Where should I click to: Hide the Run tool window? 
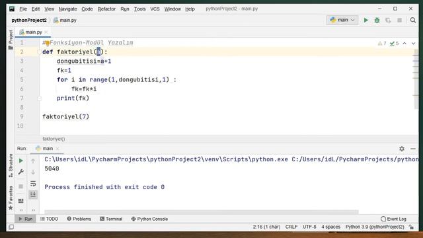pyautogui.click(x=412, y=149)
